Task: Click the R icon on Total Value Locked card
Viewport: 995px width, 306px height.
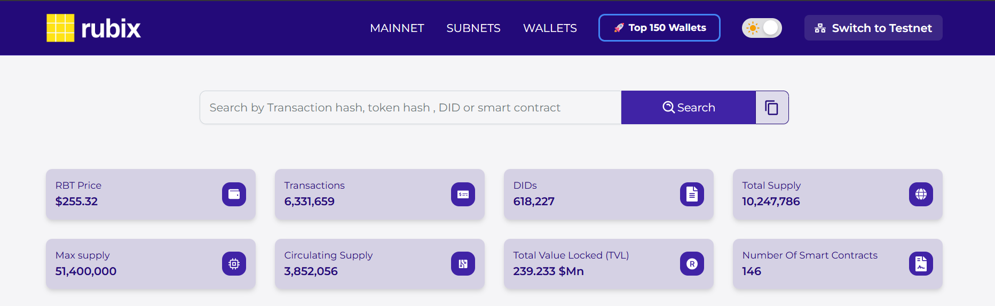Action: pos(692,264)
